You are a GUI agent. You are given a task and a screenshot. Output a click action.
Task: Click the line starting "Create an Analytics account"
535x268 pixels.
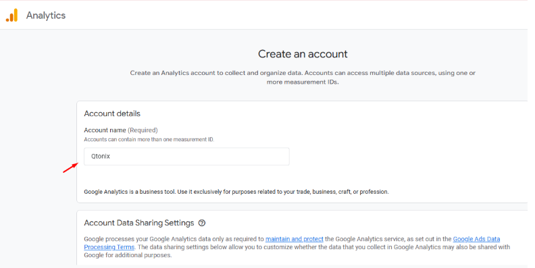tap(303, 73)
